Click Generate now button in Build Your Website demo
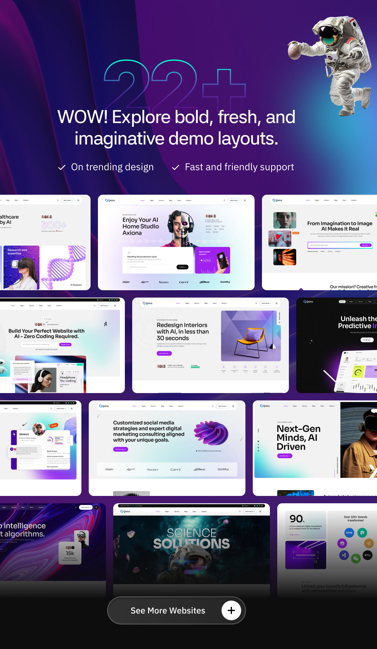 (65, 345)
